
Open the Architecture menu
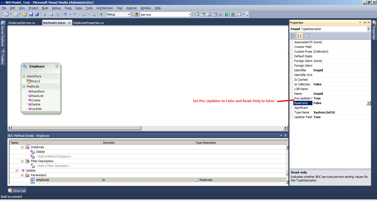tap(105, 8)
